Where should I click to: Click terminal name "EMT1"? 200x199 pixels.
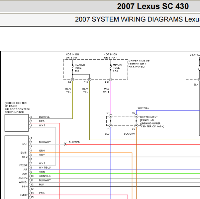[24, 153]
